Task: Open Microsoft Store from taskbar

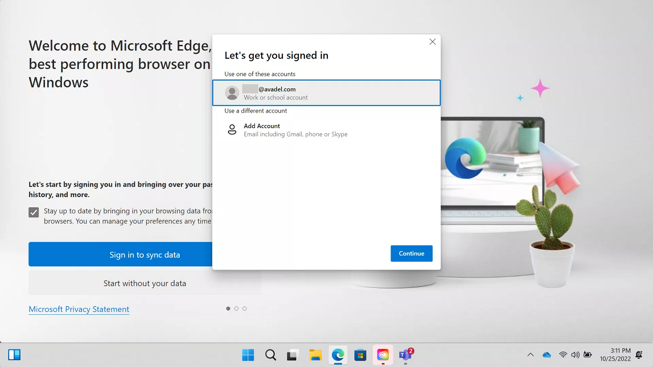Action: pos(360,355)
